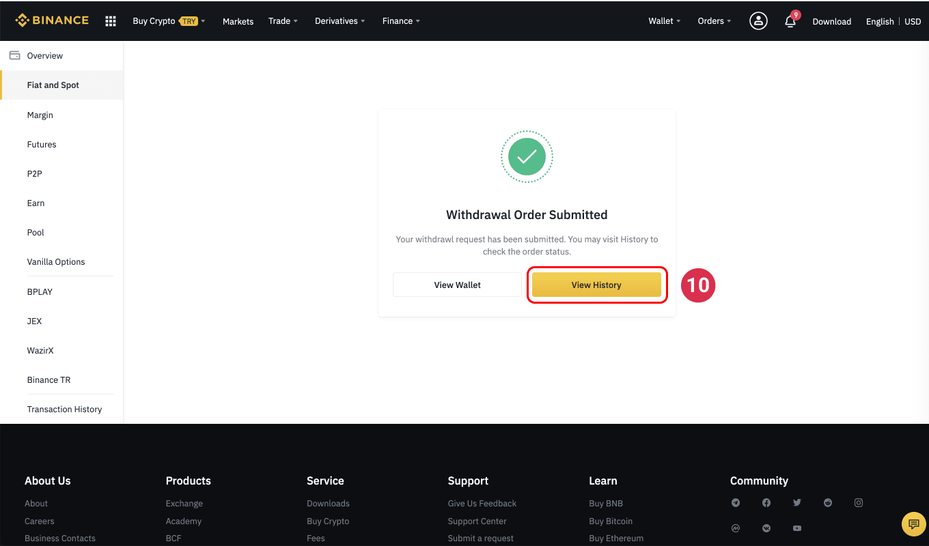The height and width of the screenshot is (546, 929).
Task: Open the CoinMarketCap community link
Action: pos(736,528)
